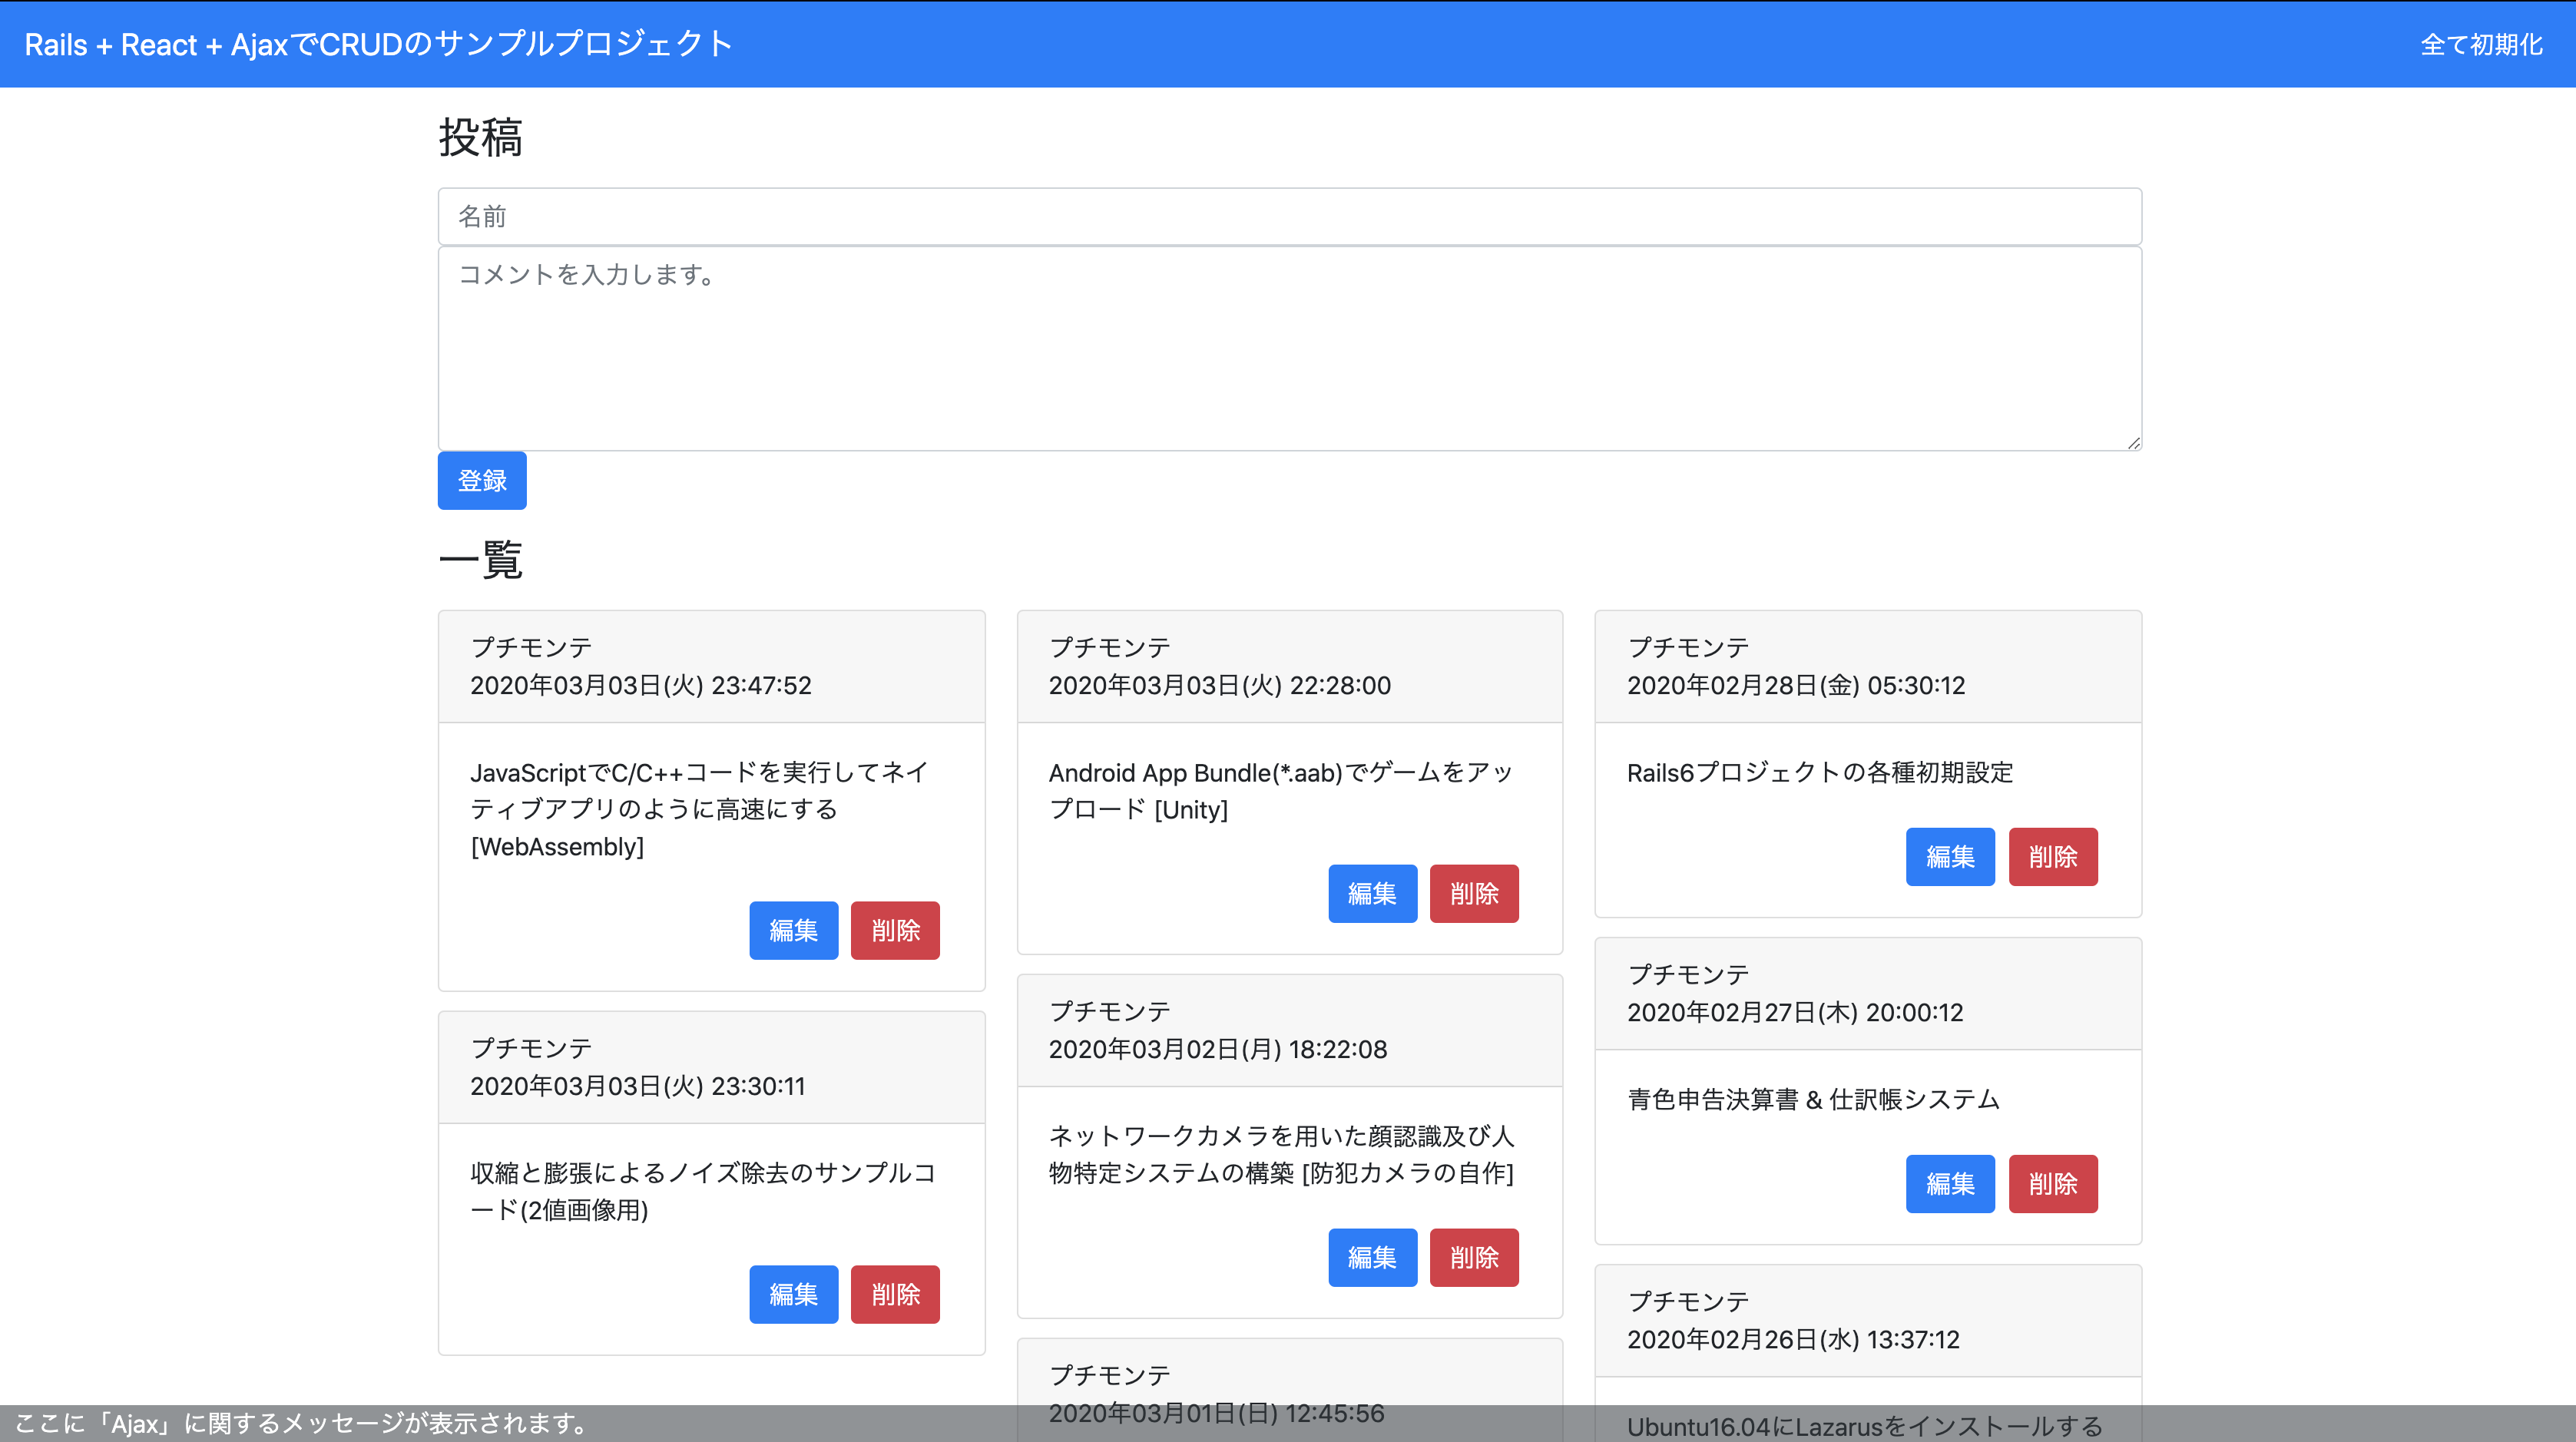
Task: Delete the ノイズ除去 sample code post
Action: [x=895, y=1295]
